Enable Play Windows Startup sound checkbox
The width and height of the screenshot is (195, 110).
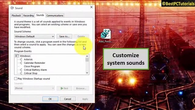(x=16, y=79)
